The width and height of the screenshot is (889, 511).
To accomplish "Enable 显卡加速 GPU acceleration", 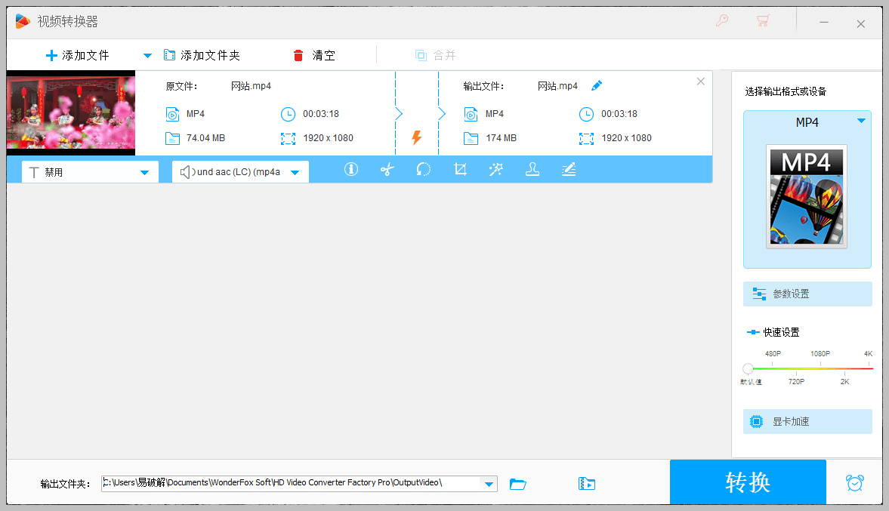I will pyautogui.click(x=807, y=421).
